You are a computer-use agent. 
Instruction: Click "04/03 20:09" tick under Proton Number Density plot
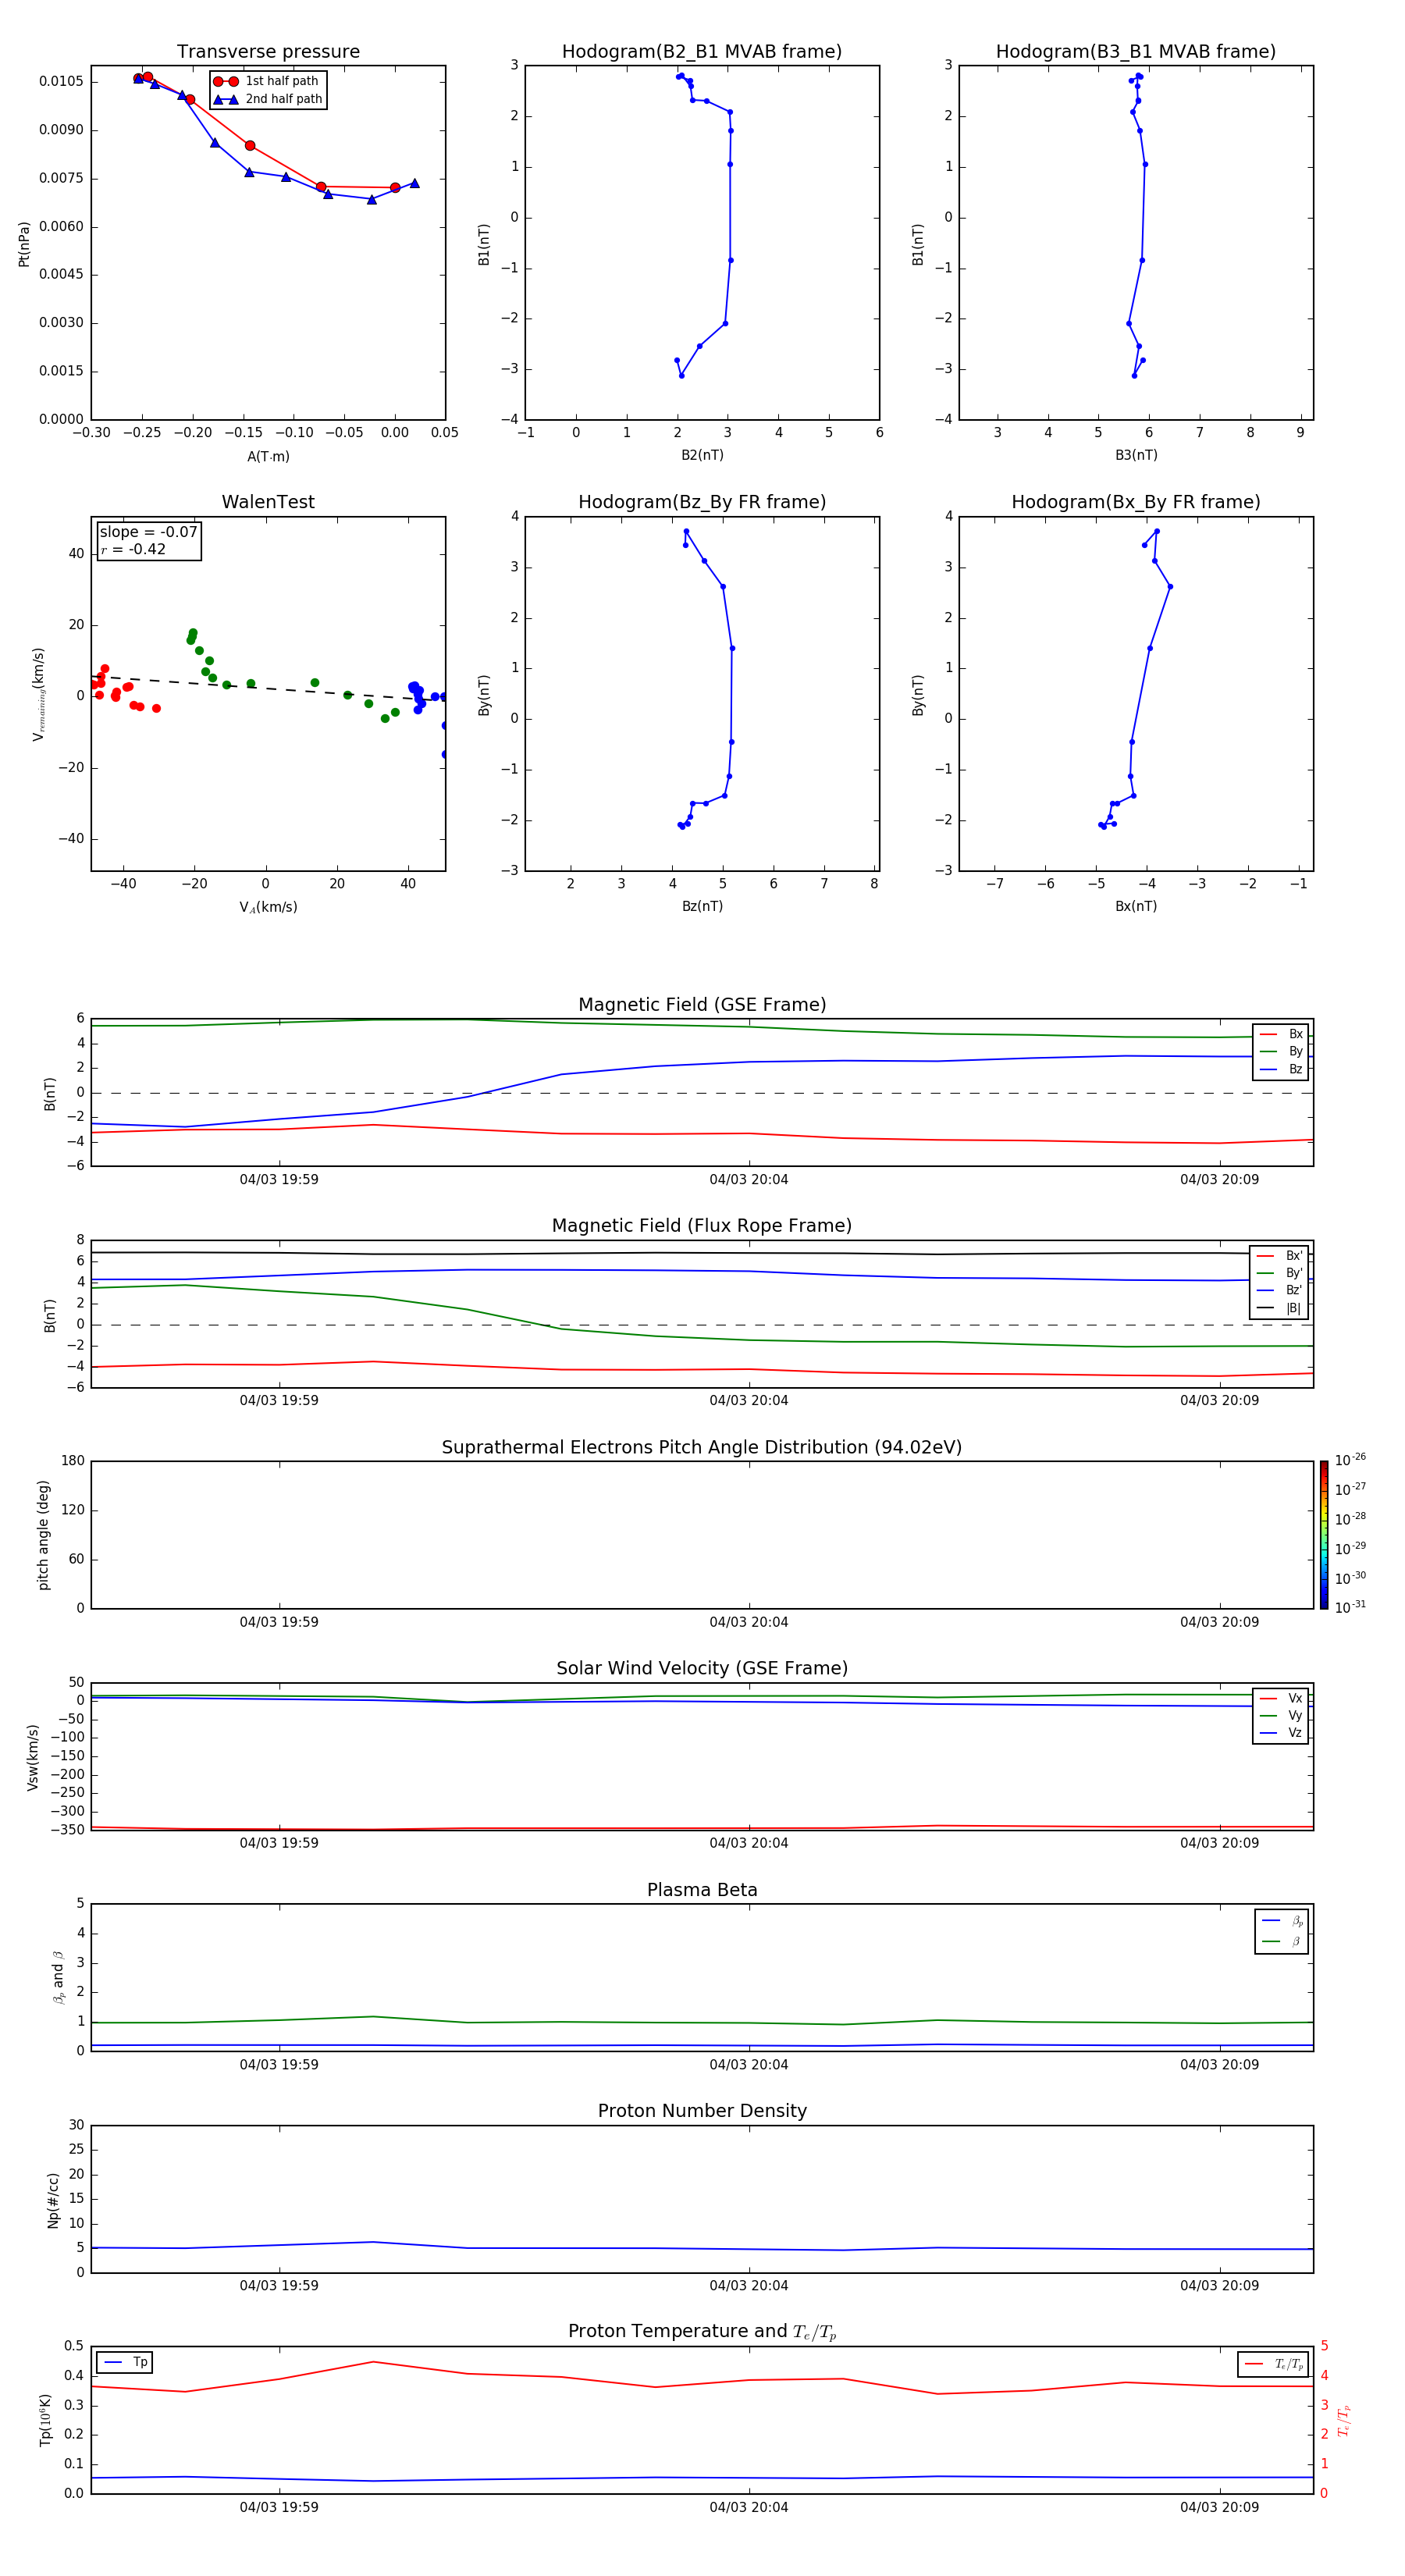[x=1219, y=2285]
